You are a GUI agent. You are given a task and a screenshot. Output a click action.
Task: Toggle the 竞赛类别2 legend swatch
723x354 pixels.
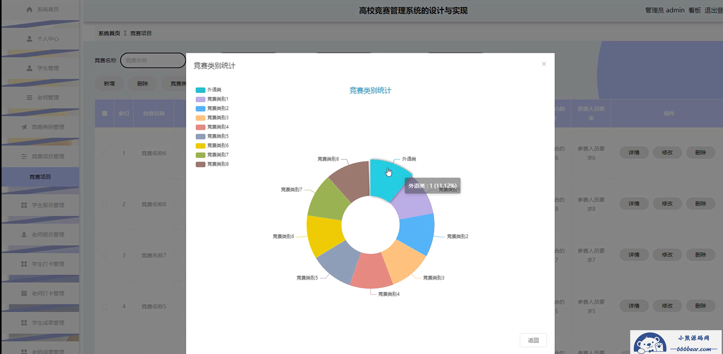pos(200,108)
